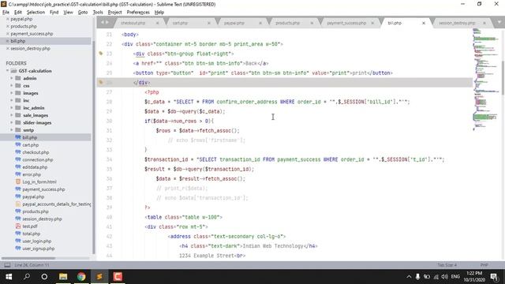Open the View menu

(x=68, y=13)
